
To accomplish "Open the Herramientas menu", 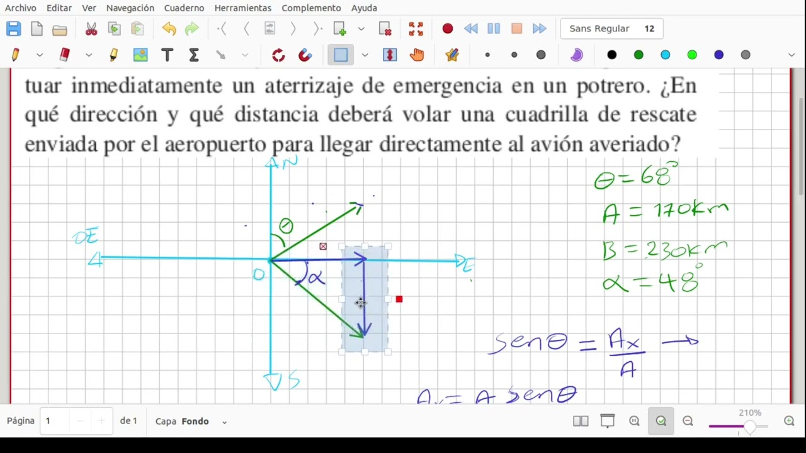I will tap(243, 8).
